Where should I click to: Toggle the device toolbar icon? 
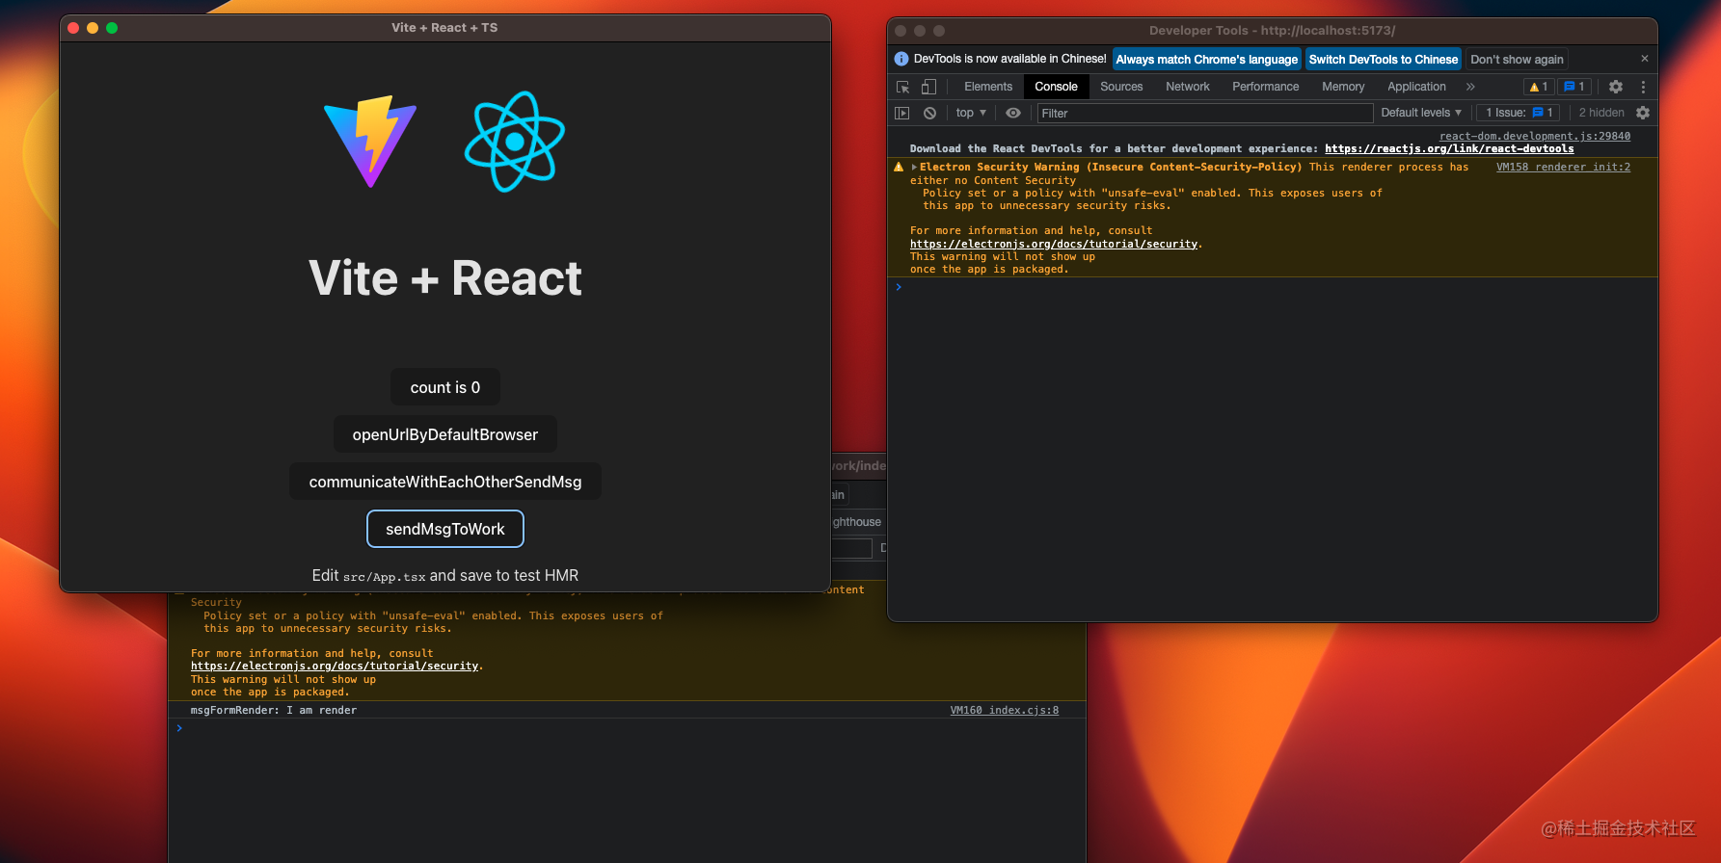pos(928,87)
